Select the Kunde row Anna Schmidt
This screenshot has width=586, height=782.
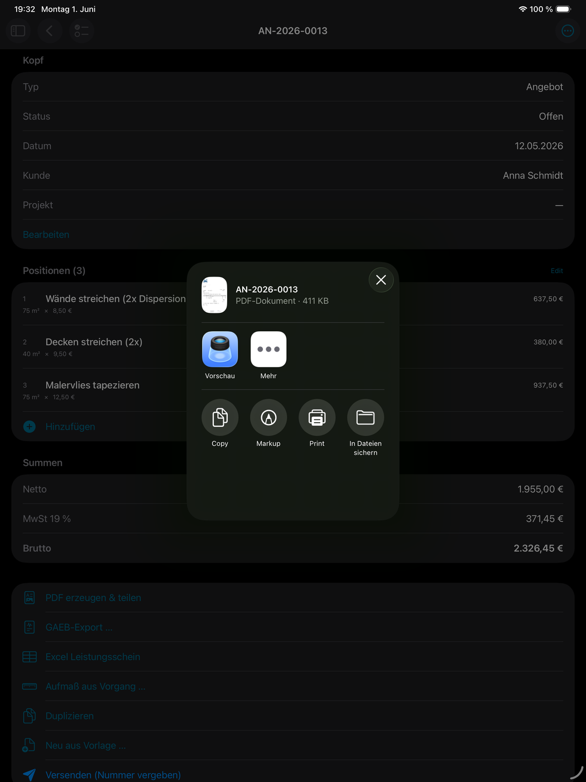[293, 175]
